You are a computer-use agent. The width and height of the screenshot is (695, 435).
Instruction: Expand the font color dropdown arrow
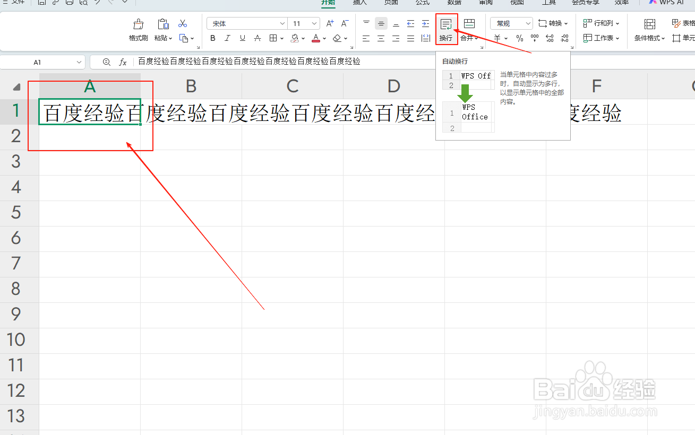click(324, 38)
